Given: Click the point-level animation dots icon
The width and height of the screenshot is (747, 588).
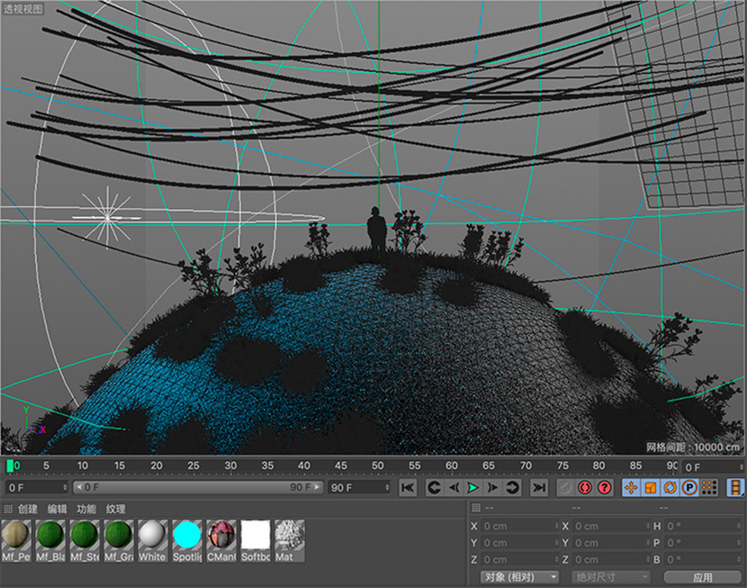Looking at the screenshot, I should point(709,487).
